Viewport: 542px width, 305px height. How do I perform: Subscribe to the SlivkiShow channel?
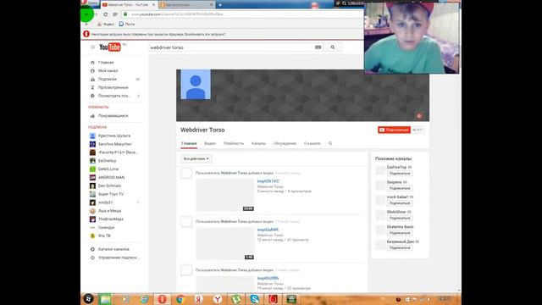[400, 219]
